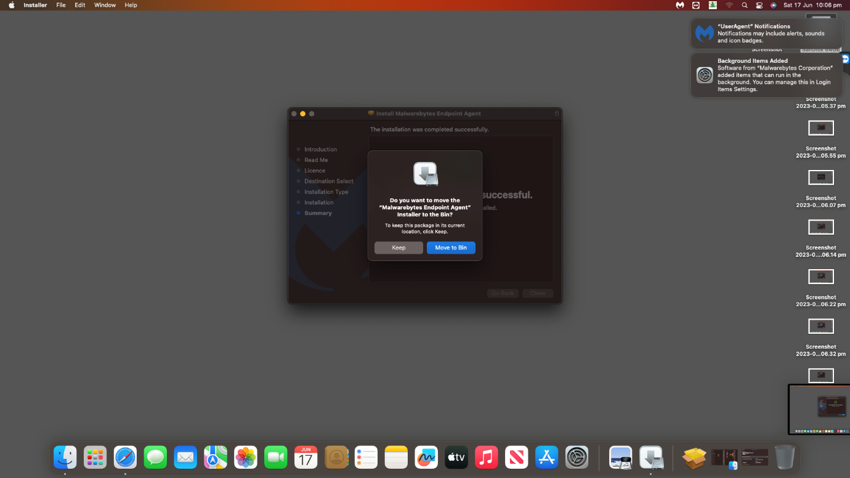Open Contacts from the Dock
The width and height of the screenshot is (850, 478).
tap(336, 457)
